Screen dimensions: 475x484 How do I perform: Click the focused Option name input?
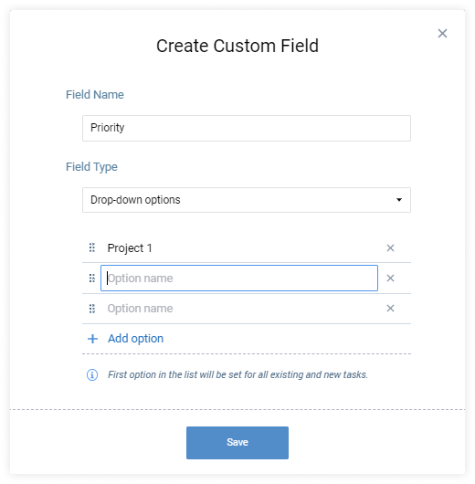point(239,279)
